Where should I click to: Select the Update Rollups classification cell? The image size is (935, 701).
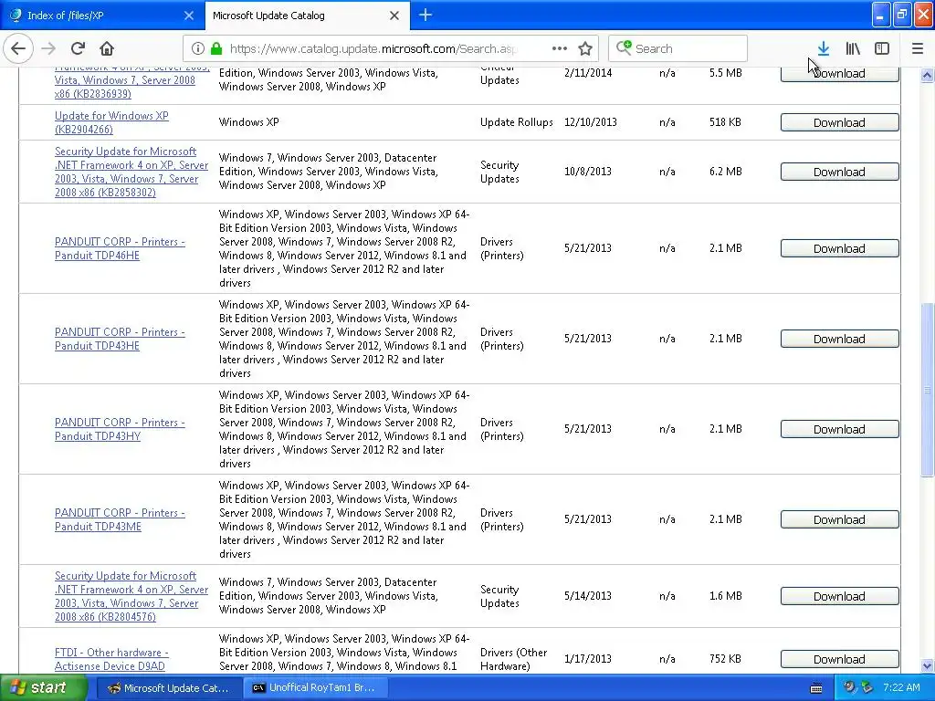click(x=517, y=122)
